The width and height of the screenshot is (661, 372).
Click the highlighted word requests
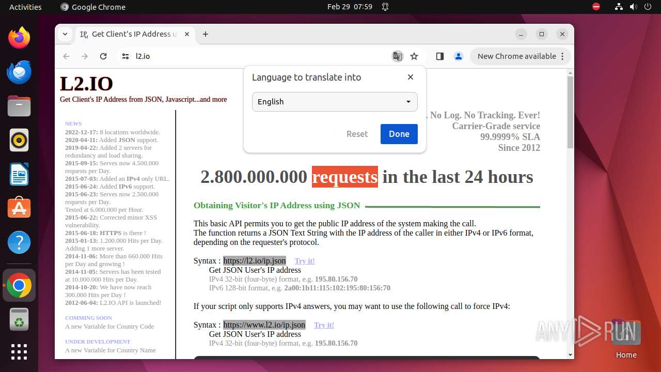tap(345, 177)
